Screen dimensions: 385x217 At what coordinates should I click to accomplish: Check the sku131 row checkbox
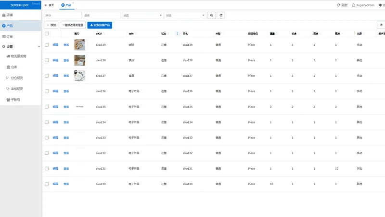(x=47, y=168)
